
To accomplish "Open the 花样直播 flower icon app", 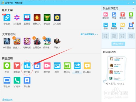I will (17, 17).
